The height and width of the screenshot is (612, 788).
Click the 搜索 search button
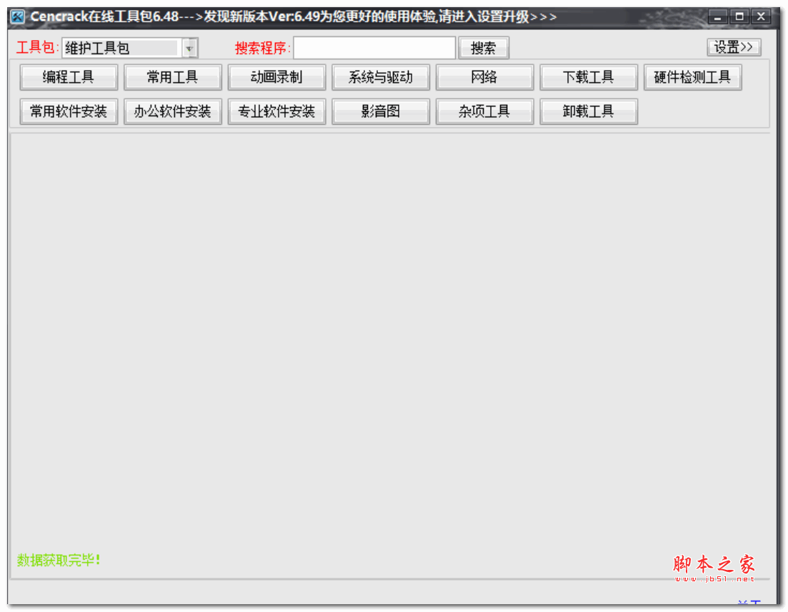pyautogui.click(x=484, y=47)
